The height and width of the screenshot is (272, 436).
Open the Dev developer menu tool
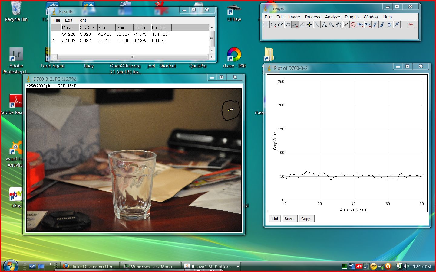[x=361, y=25]
